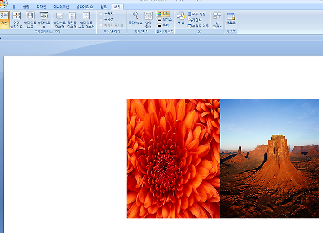Viewport: 323px width, 233px height.
Task: Select the desert butte picture on slide
Action: pos(270,158)
